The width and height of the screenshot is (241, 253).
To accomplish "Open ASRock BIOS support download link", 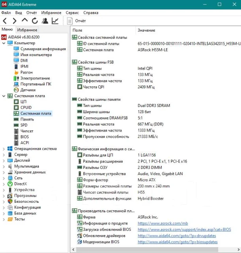I will (184, 229).
